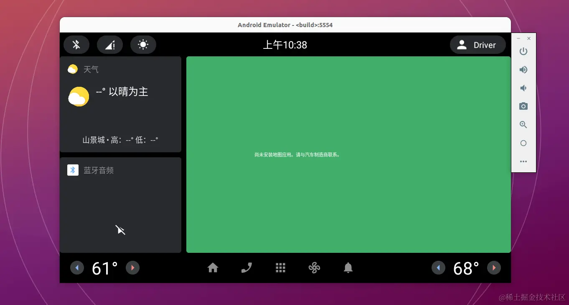
Task: Take a screenshot with the emulator camera icon
Action: click(523, 106)
